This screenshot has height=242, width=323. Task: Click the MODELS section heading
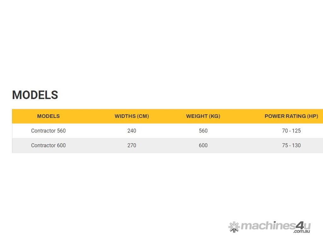(x=35, y=95)
